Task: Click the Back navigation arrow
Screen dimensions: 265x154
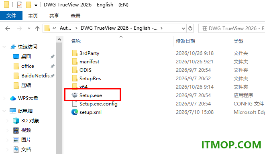Action: [8, 28]
